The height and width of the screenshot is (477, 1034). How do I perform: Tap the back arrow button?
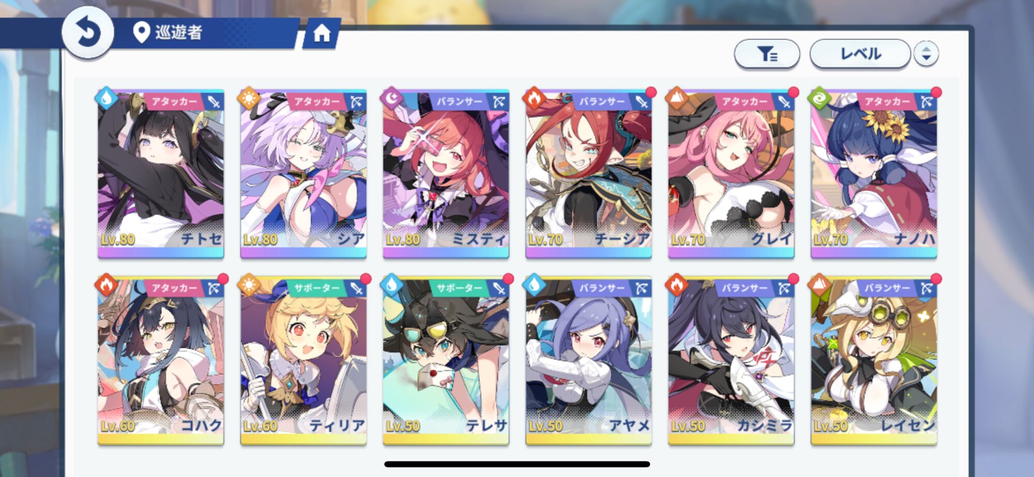[x=88, y=33]
